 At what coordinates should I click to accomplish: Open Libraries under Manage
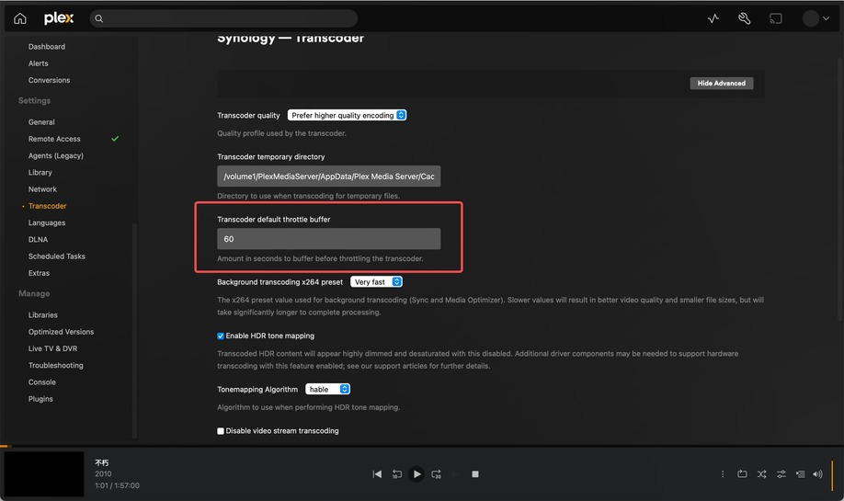[x=43, y=315]
